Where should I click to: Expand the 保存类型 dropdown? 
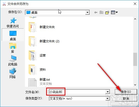[x=108, y=99]
